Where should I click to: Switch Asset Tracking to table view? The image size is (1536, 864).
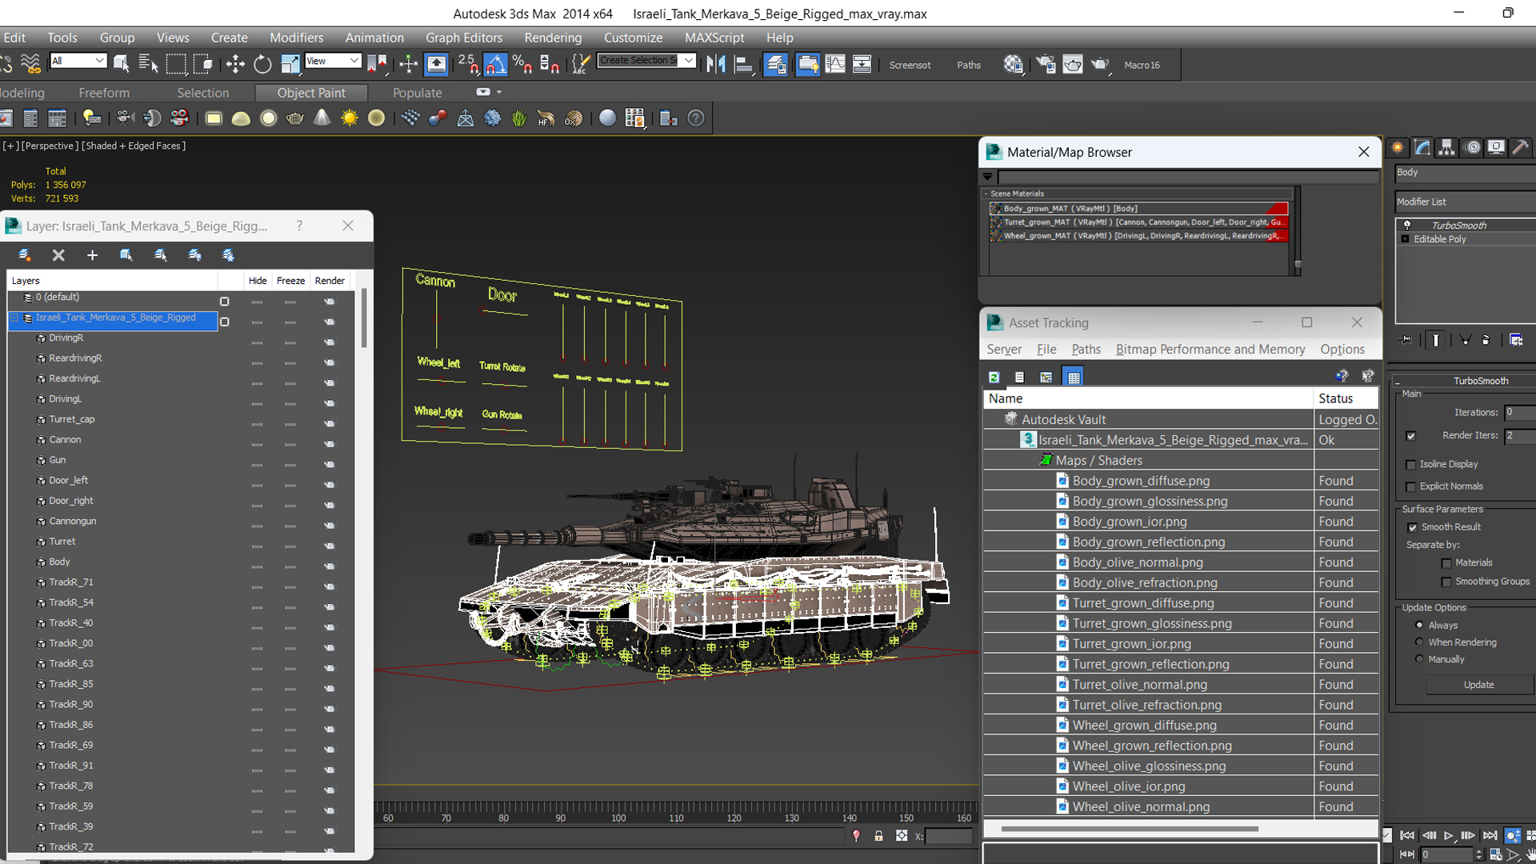point(1074,377)
